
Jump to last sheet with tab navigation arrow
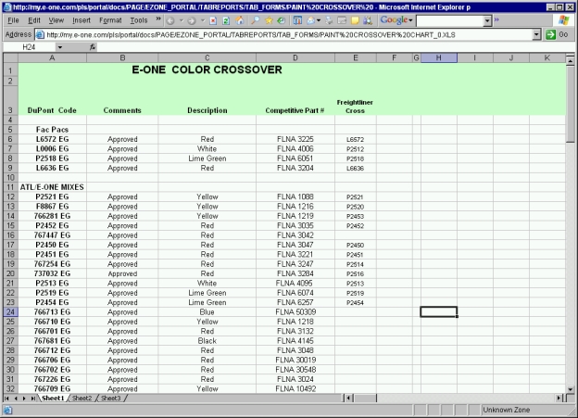coord(33,399)
